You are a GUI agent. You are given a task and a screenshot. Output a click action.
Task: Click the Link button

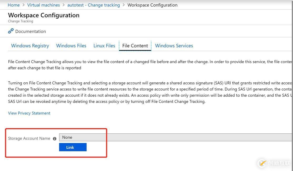tap(73, 147)
